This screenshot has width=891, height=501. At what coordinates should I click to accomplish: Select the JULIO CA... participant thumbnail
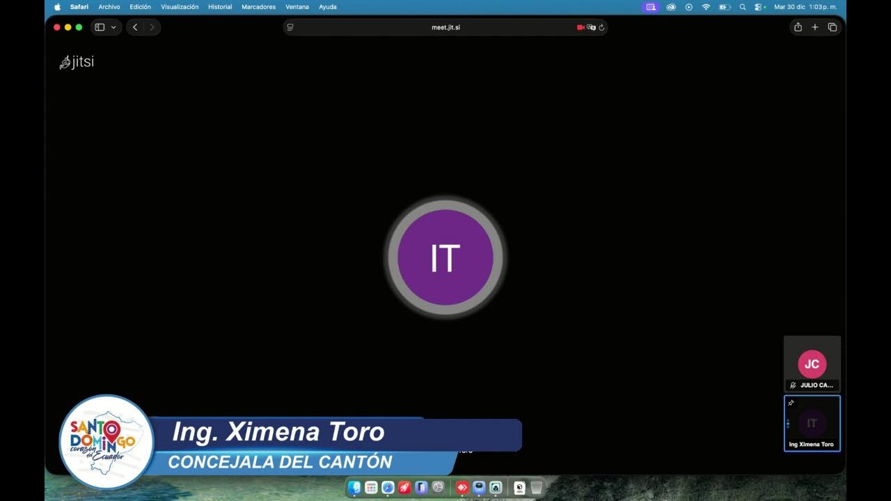tap(812, 364)
